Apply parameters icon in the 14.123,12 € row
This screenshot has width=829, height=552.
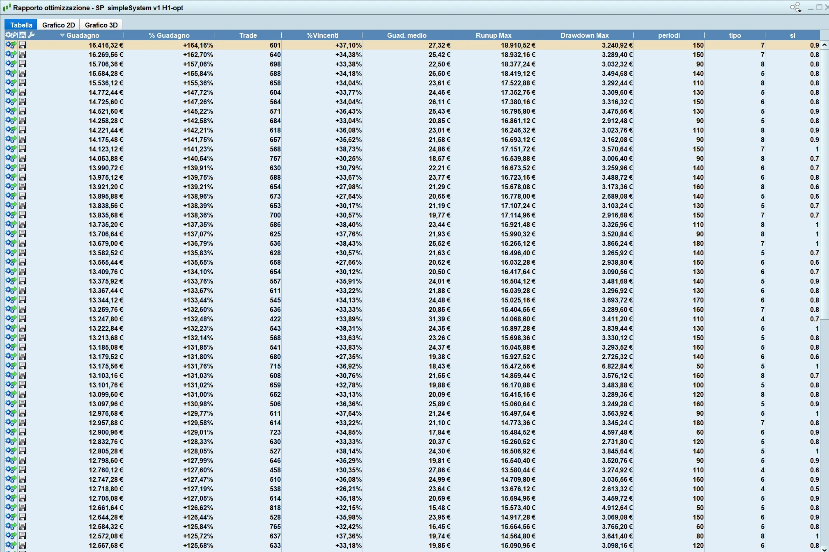click(x=11, y=149)
